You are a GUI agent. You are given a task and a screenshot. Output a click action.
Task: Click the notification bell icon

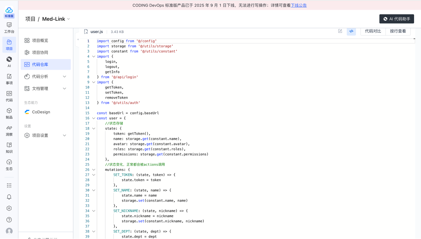click(9, 197)
